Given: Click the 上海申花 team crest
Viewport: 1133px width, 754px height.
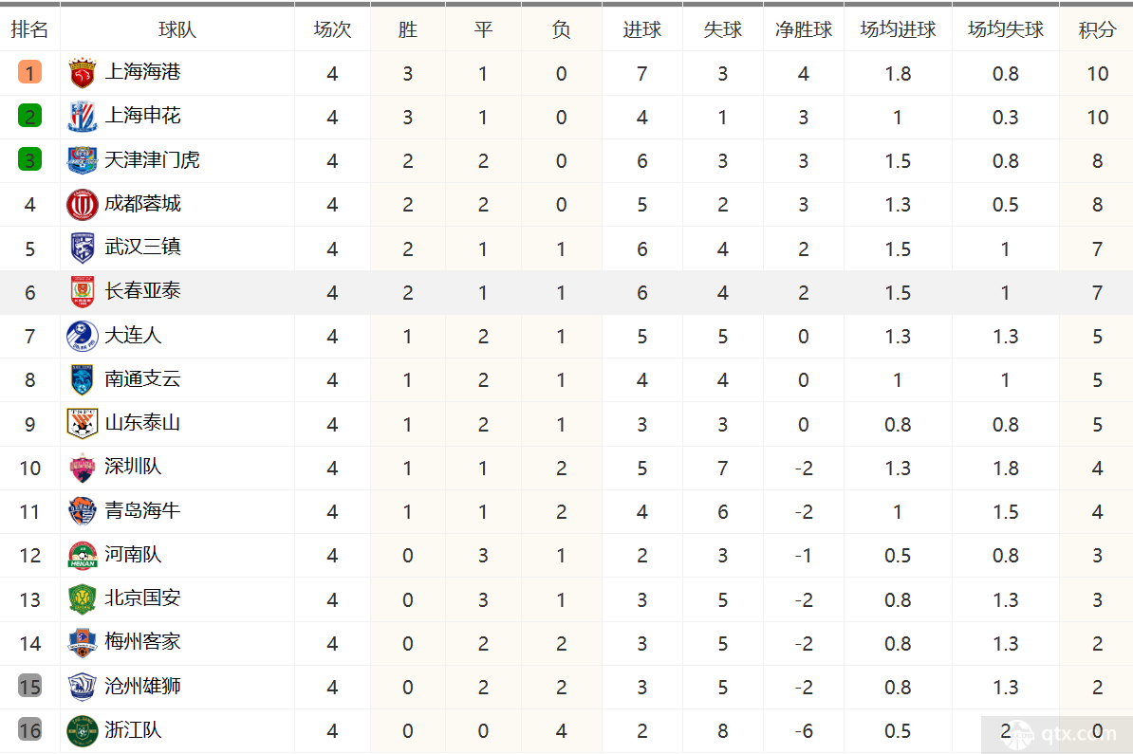Looking at the screenshot, I should [x=82, y=117].
